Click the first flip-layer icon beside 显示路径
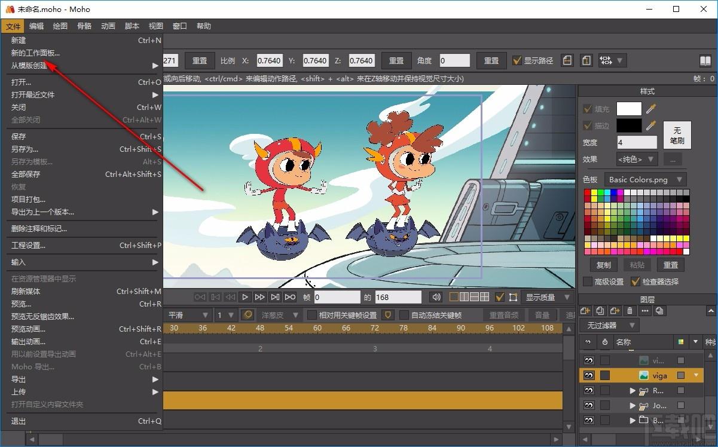The height and width of the screenshot is (447, 718). pos(567,60)
